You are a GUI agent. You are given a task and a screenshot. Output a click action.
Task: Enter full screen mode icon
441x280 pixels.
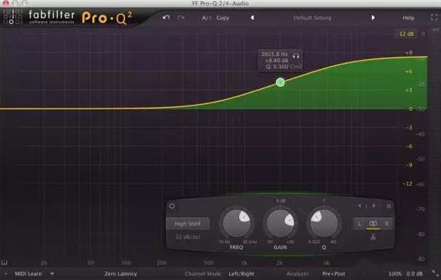[x=434, y=17]
